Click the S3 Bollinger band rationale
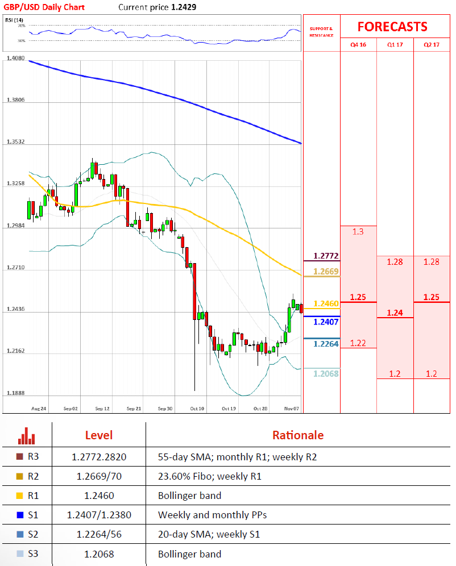The image size is (456, 566). click(x=189, y=554)
